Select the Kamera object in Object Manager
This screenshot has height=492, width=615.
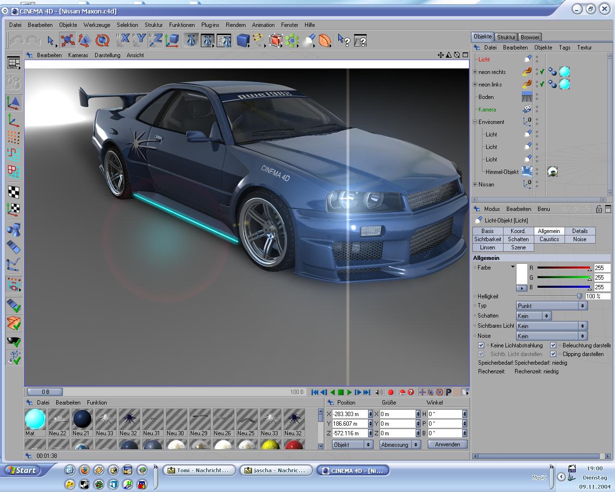click(x=487, y=110)
